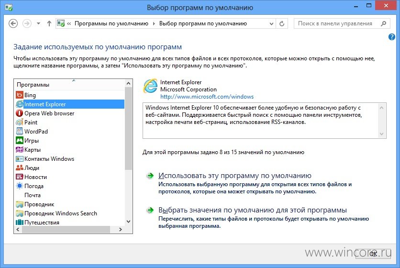This screenshot has height=268, width=400.
Task: Click the description box scroll down arrow
Action: tap(382, 134)
